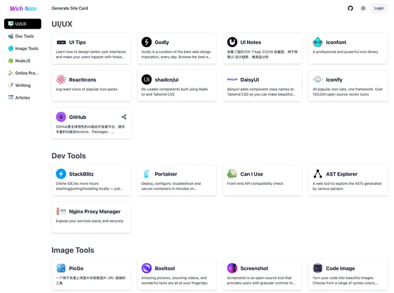
Task: Click the StackBlitz blue bolt icon
Action: 61,174
